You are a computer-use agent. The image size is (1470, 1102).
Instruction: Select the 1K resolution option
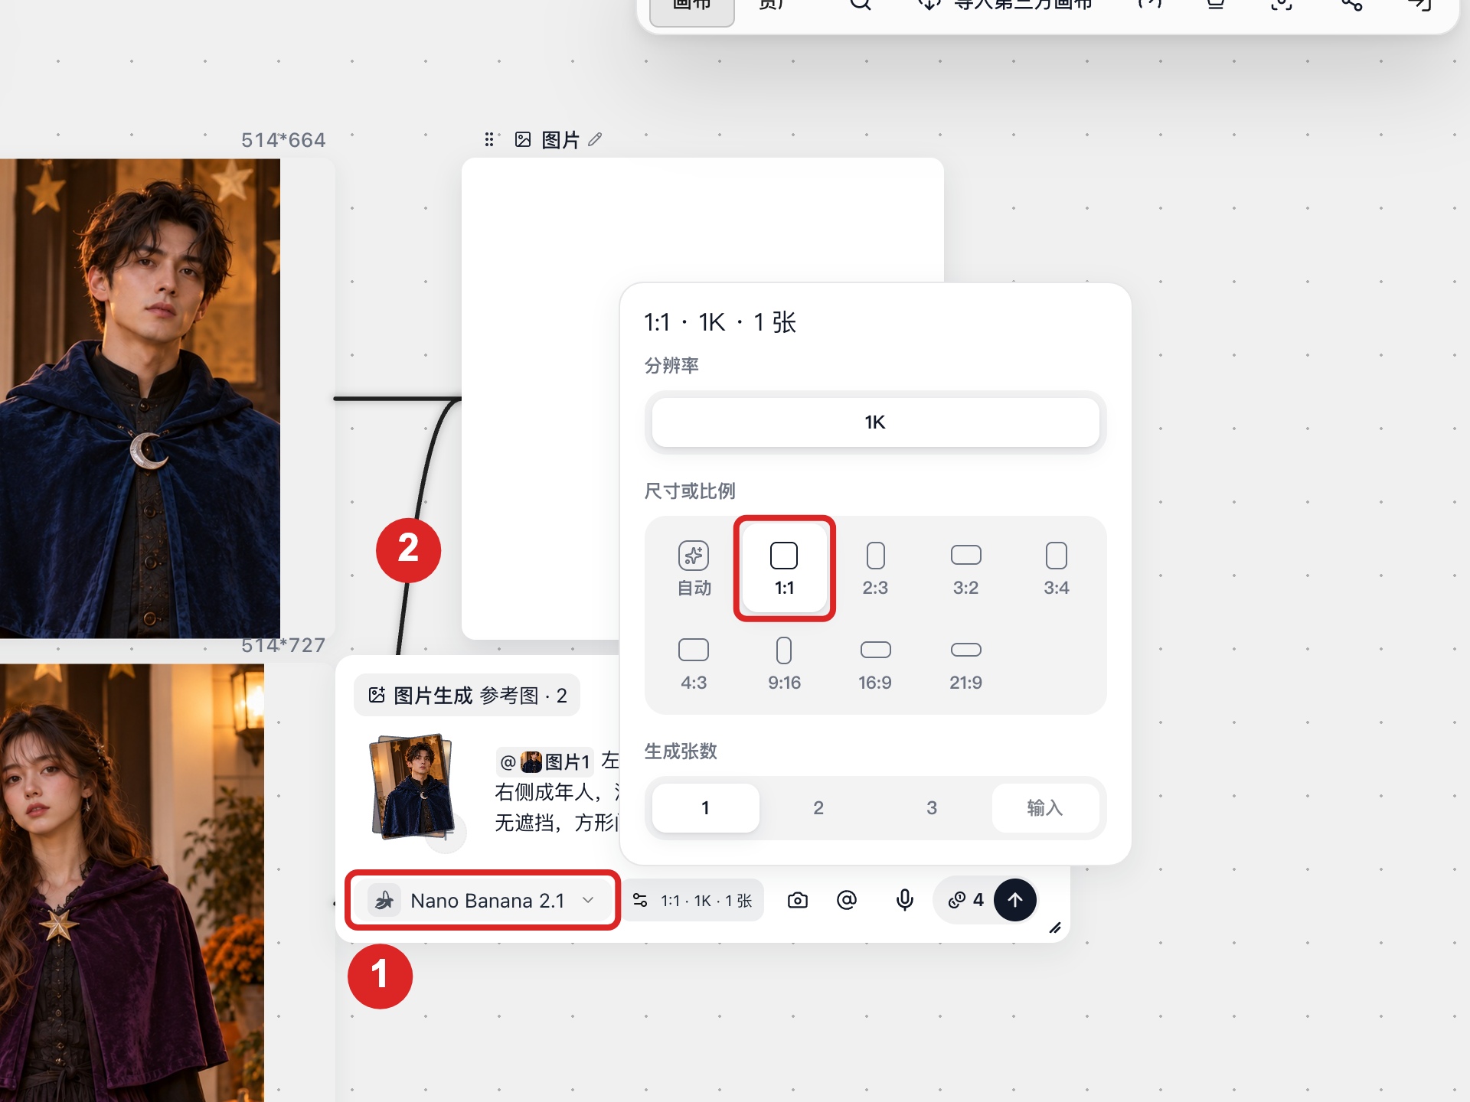875,422
